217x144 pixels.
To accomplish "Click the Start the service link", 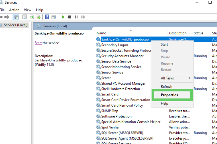I will click(38, 43).
